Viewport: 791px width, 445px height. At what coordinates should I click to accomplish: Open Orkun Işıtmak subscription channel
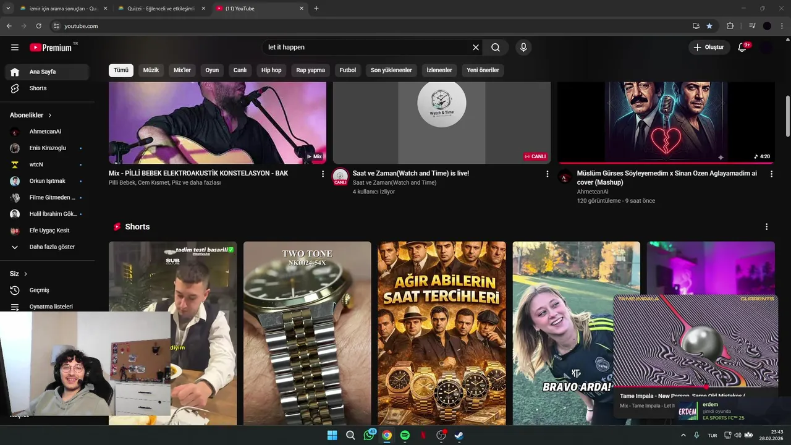click(x=48, y=181)
